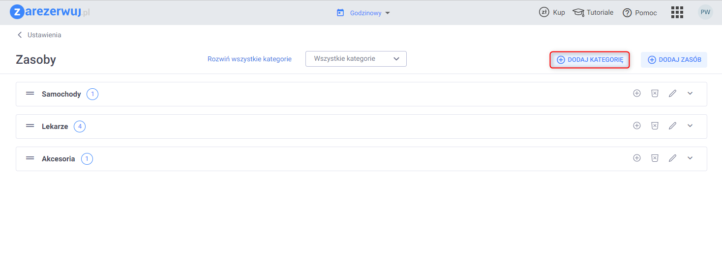Open the Tutoriale menu item
The height and width of the screenshot is (253, 722).
pos(593,12)
